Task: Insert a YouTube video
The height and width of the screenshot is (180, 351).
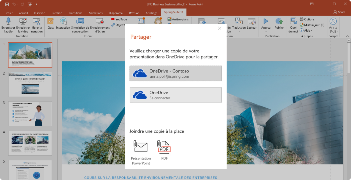Action: [x=119, y=19]
